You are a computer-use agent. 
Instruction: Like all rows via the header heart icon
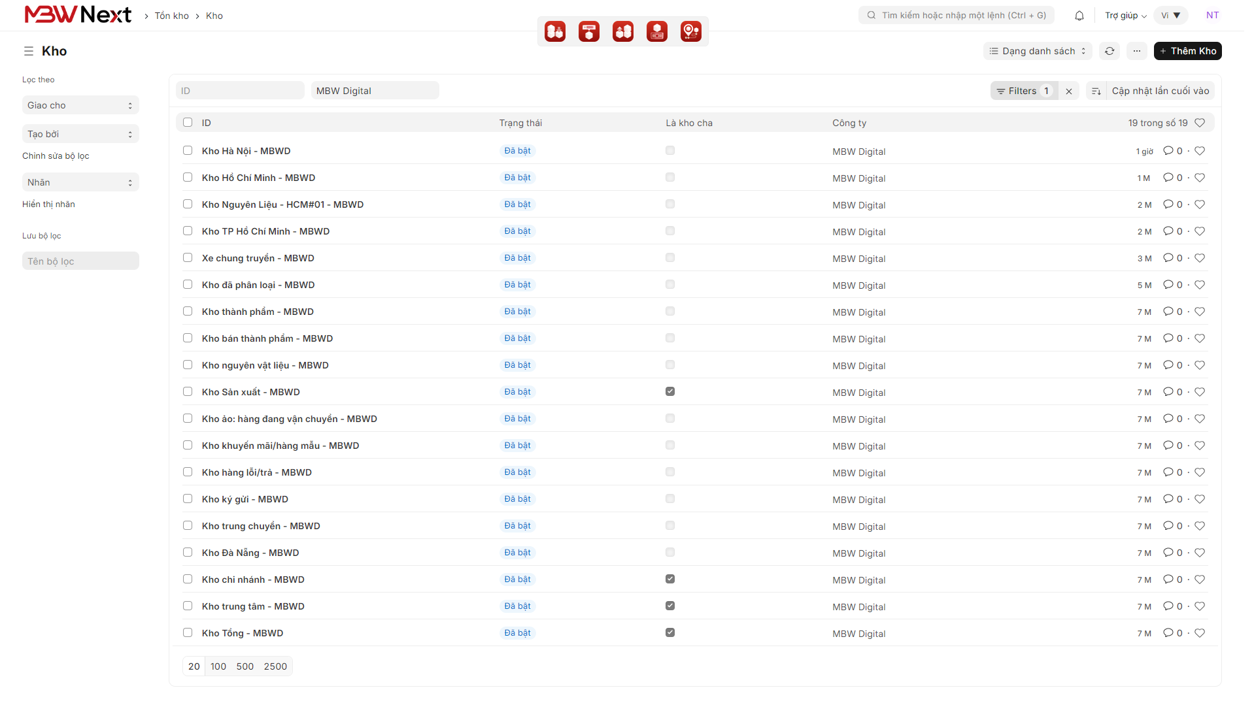pos(1200,123)
